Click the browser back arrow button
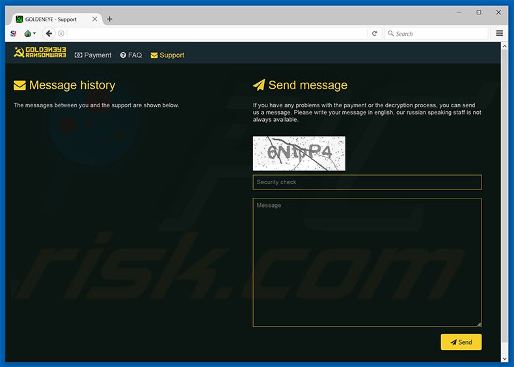514x367 pixels. [49, 33]
